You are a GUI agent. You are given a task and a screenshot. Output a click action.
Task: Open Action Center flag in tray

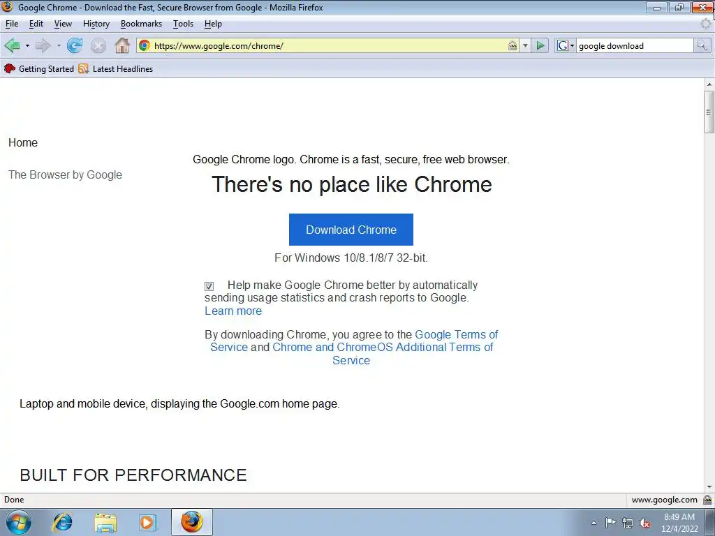[x=610, y=523]
